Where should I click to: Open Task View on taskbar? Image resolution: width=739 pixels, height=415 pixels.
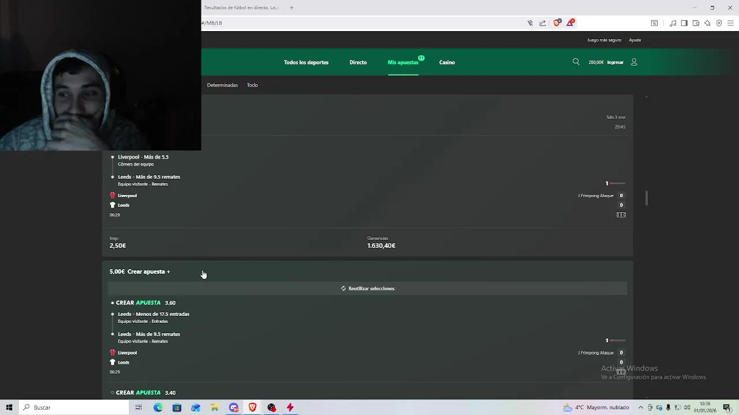[139, 408]
